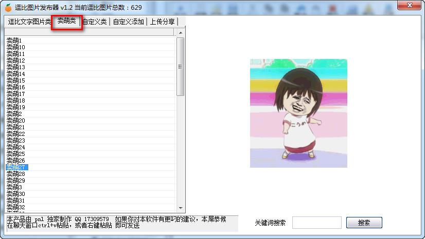
Task: Select list item 卖萌11
Action: pos(16,54)
